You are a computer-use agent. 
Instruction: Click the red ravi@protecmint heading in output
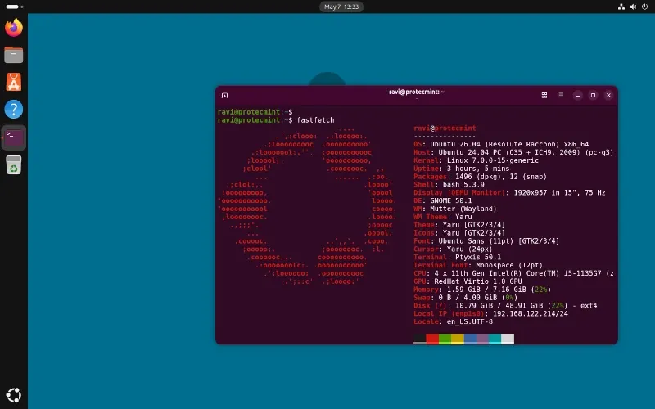[445, 128]
